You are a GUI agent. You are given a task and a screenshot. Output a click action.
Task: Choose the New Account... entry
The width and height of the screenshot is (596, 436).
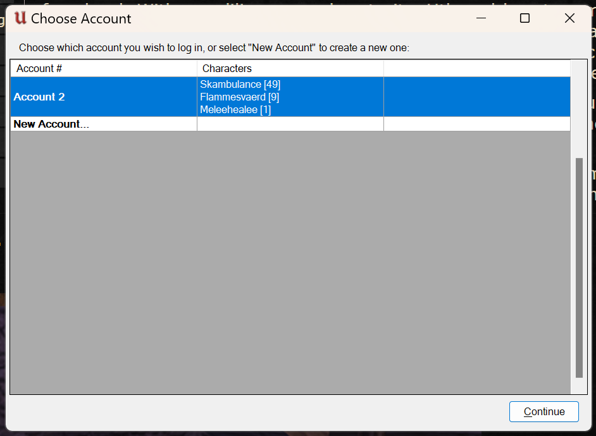[x=51, y=124]
